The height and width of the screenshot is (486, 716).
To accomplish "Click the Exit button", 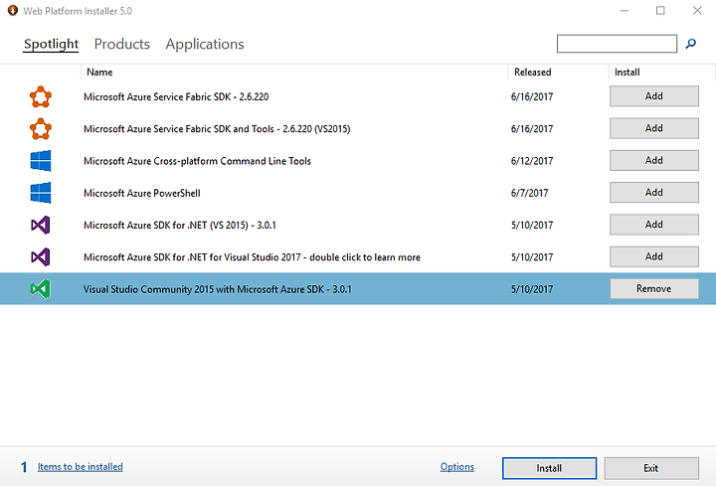I will point(651,468).
